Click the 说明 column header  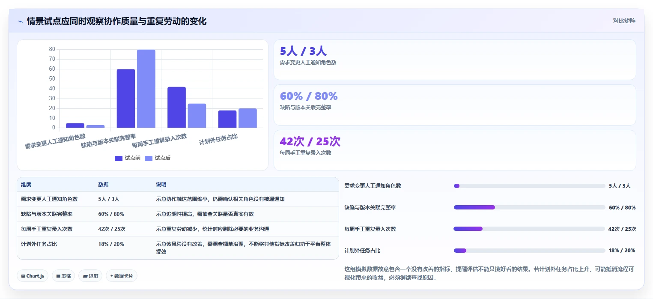(161, 185)
